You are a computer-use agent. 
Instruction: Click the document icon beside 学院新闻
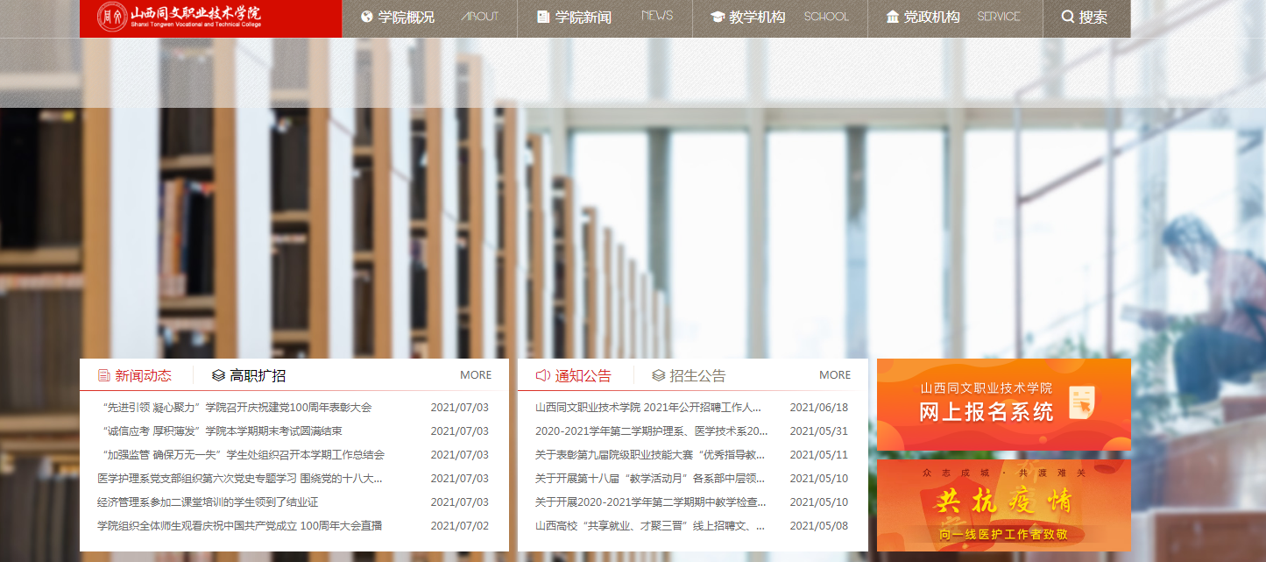[543, 17]
